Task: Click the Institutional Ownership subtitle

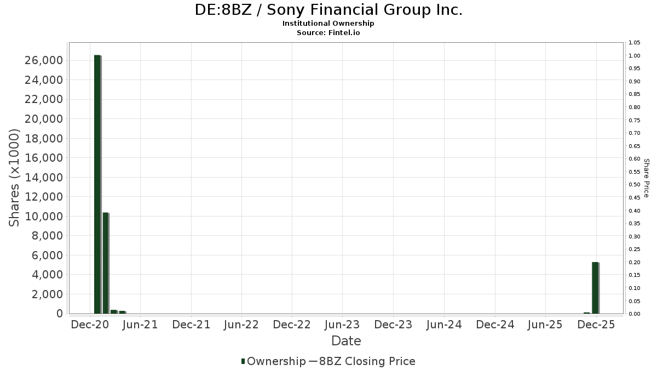Action: click(x=328, y=24)
